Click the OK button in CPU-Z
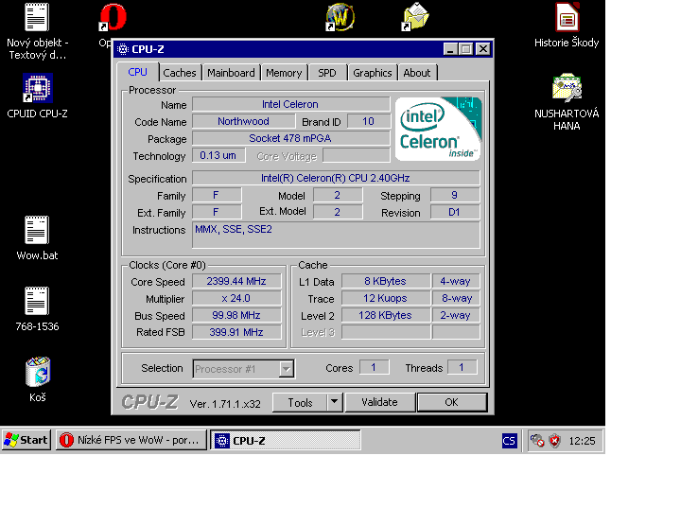 click(451, 402)
